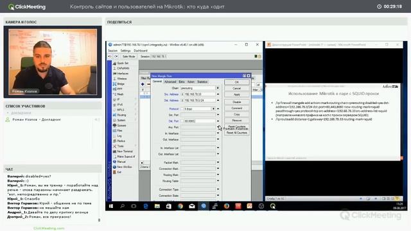Open File Explorer from the taskbar
Viewport: 411px width, 231px height.
[x=157, y=207]
